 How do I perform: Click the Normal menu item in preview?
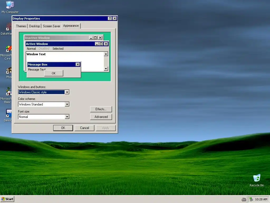pos(31,49)
